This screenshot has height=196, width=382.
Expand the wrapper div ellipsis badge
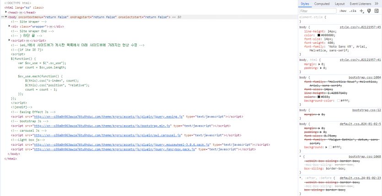51,26
